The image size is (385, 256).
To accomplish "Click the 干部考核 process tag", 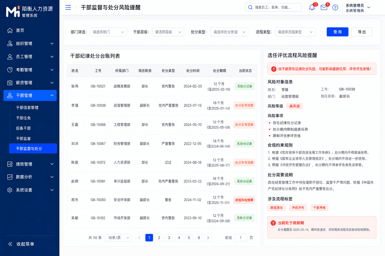I will 320,208.
